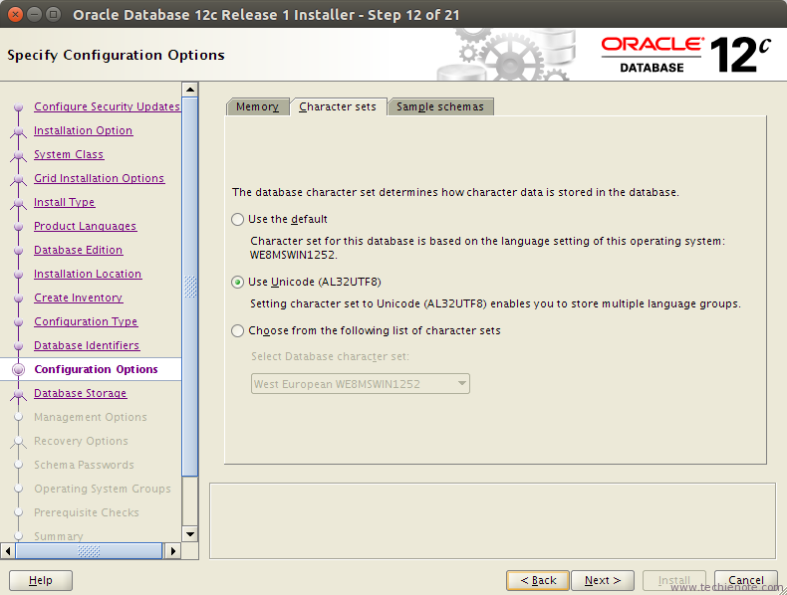Click the Install Type step bullet

[x=19, y=203]
